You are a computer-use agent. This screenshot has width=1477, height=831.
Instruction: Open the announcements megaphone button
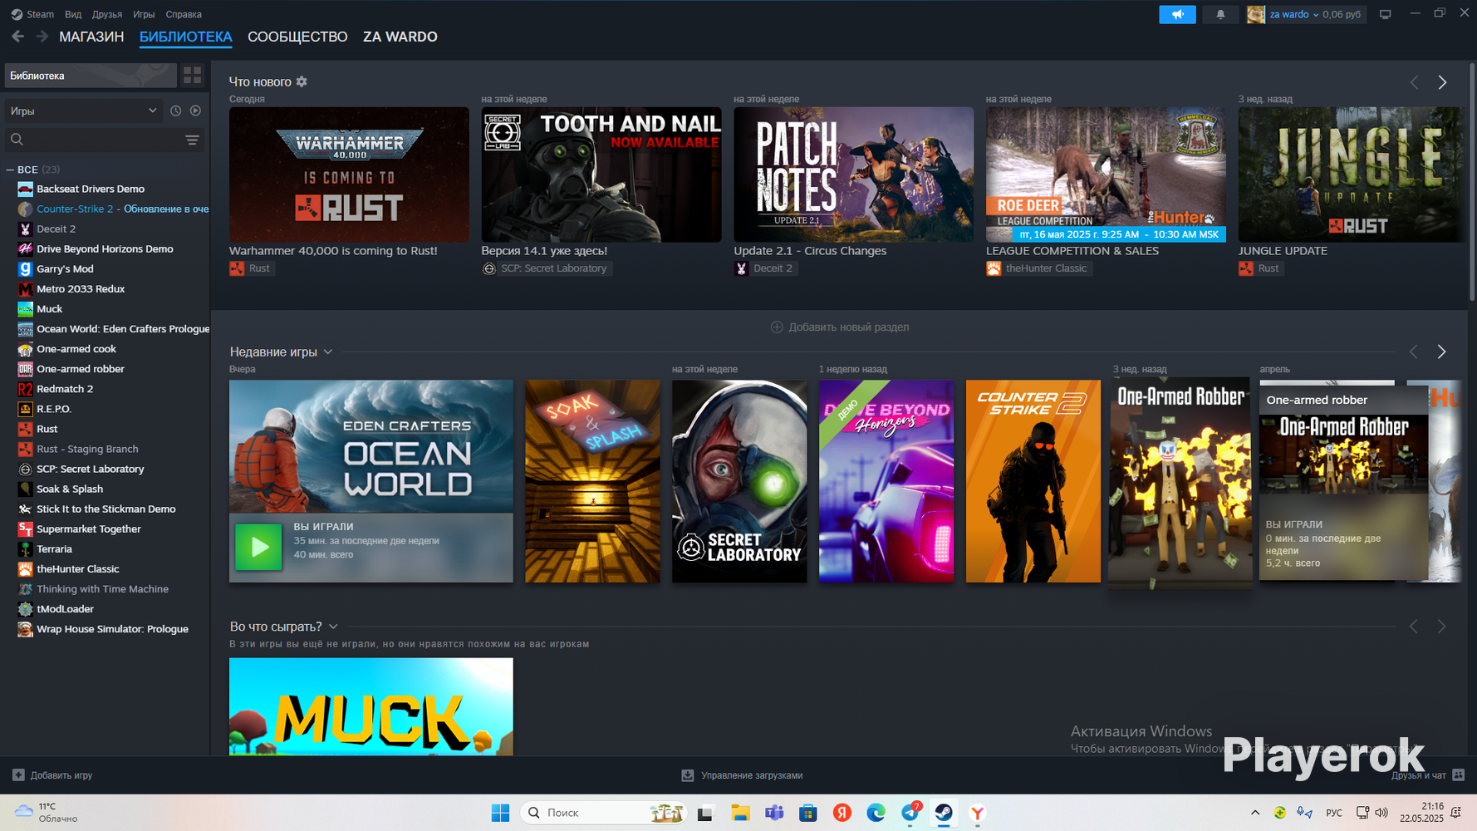pyautogui.click(x=1177, y=14)
